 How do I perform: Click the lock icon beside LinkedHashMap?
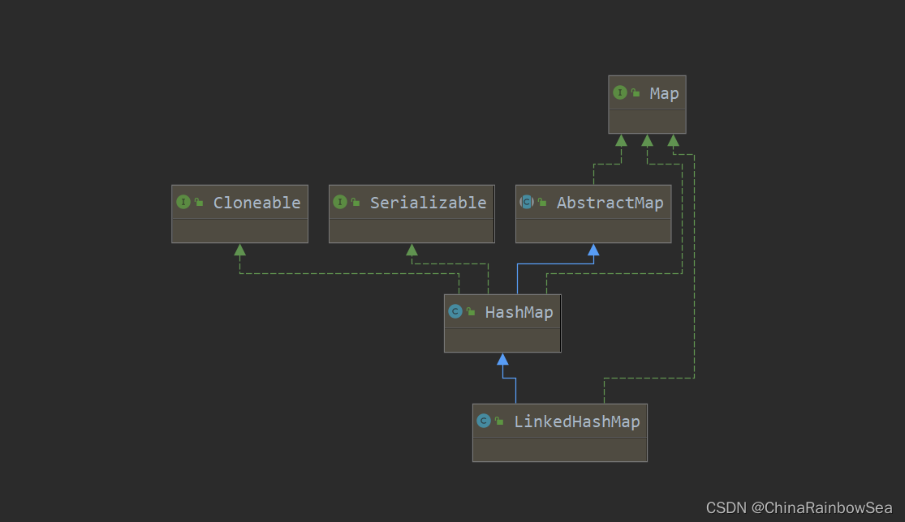point(499,421)
